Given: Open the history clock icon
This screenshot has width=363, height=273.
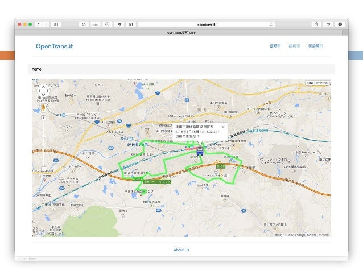Looking at the screenshot, I should click(107, 25).
